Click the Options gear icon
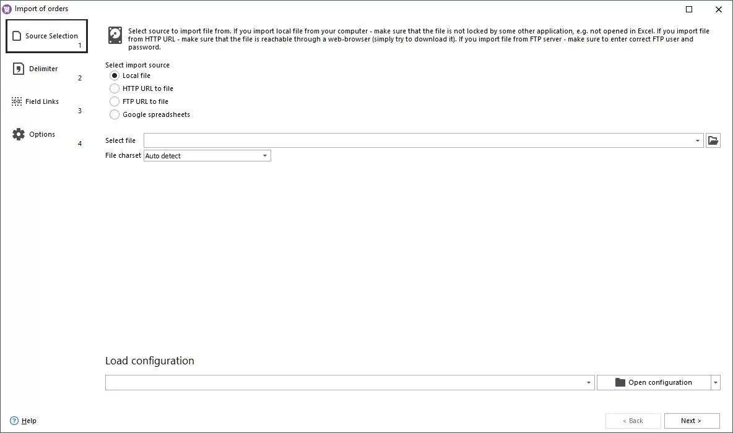 click(19, 134)
